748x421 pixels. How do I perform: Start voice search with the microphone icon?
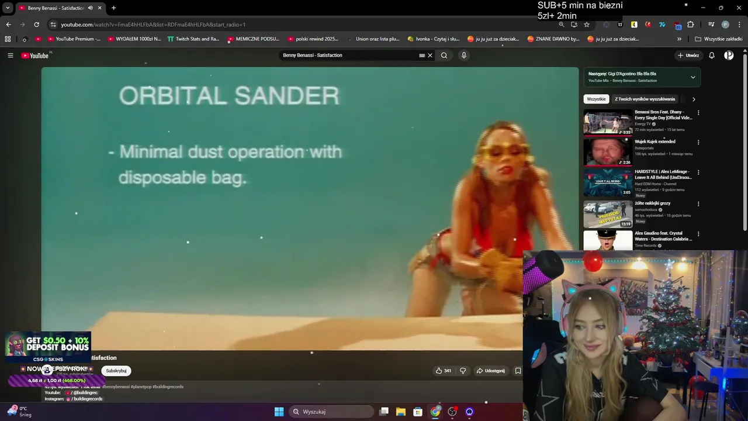tap(464, 56)
